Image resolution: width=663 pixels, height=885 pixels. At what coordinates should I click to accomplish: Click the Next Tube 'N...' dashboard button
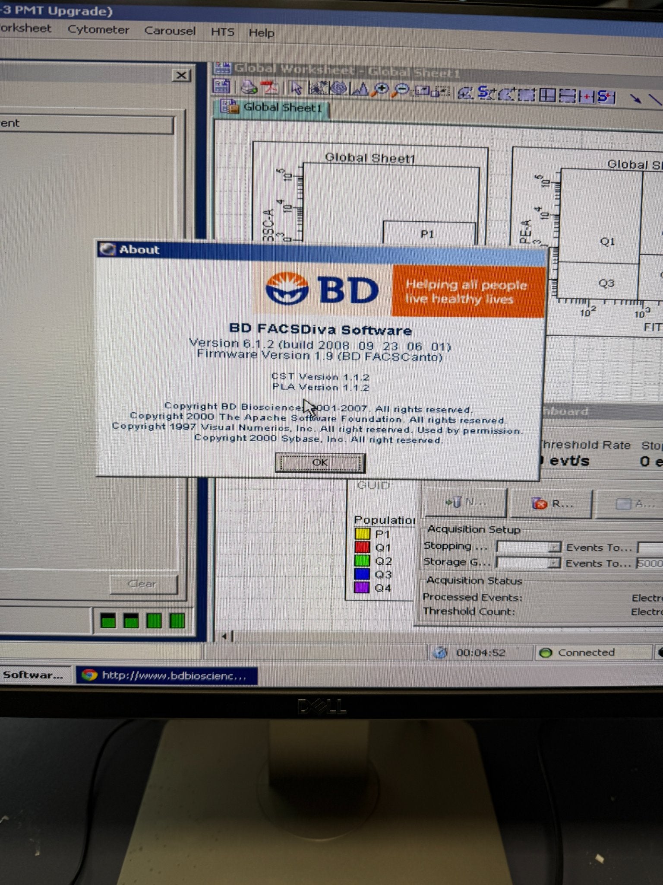(x=465, y=502)
